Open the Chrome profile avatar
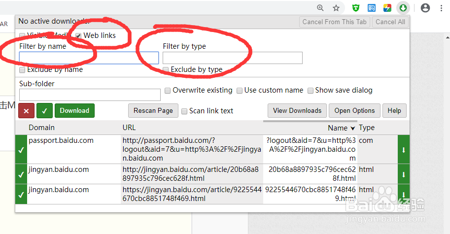 click(425, 8)
